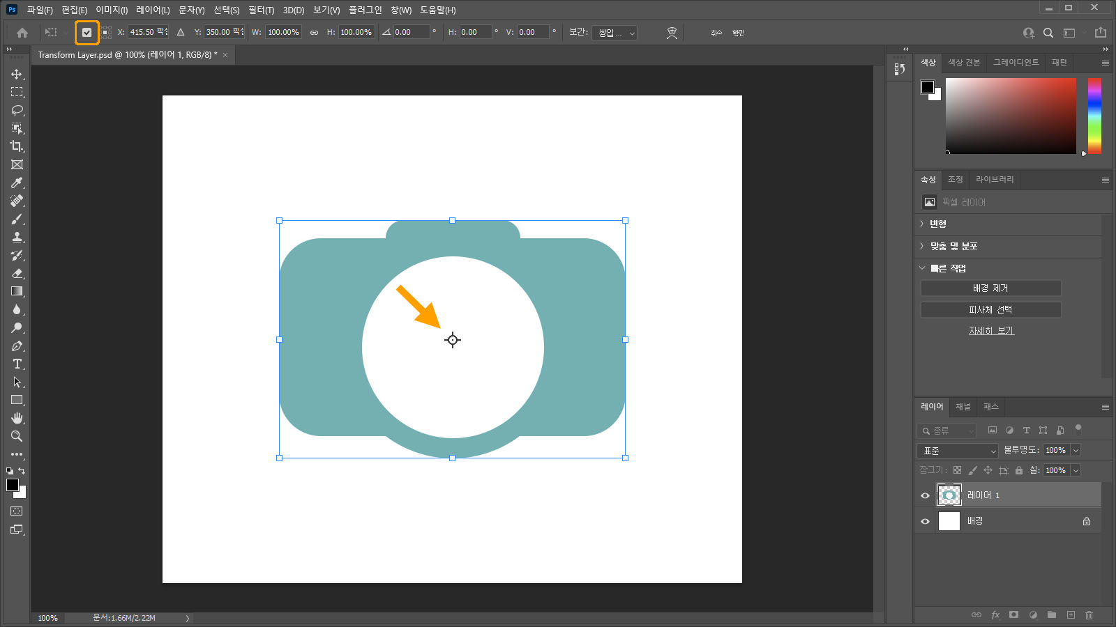The height and width of the screenshot is (627, 1116).
Task: Hide the 배경 layer with its eye icon
Action: (x=926, y=521)
